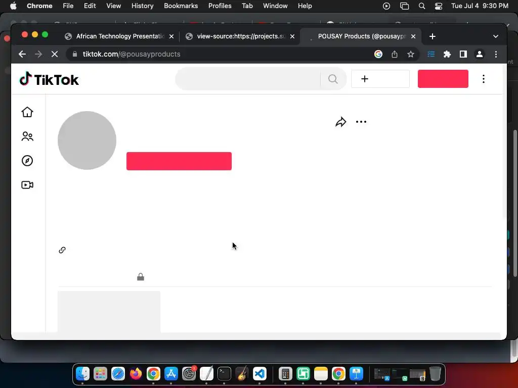
Task: Open the locked Liked tab padlock
Action: [x=141, y=277]
